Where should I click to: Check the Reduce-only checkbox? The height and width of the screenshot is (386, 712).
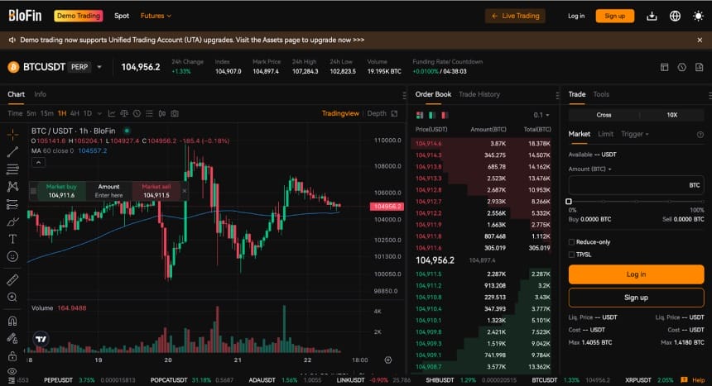tap(572, 242)
